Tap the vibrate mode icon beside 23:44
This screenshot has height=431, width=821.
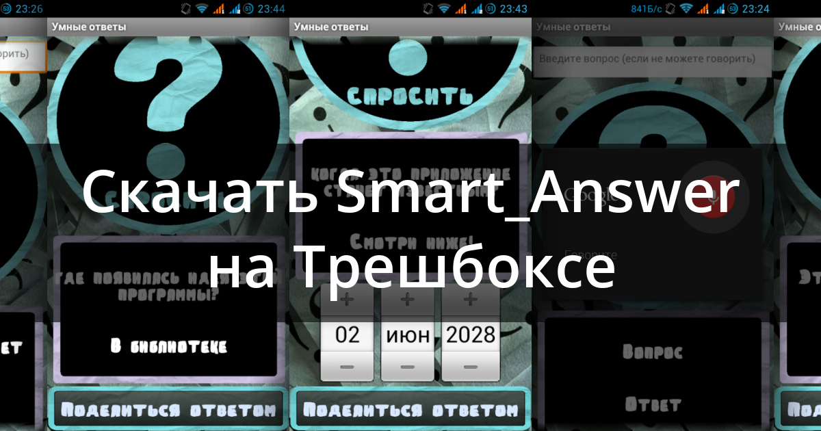[186, 9]
